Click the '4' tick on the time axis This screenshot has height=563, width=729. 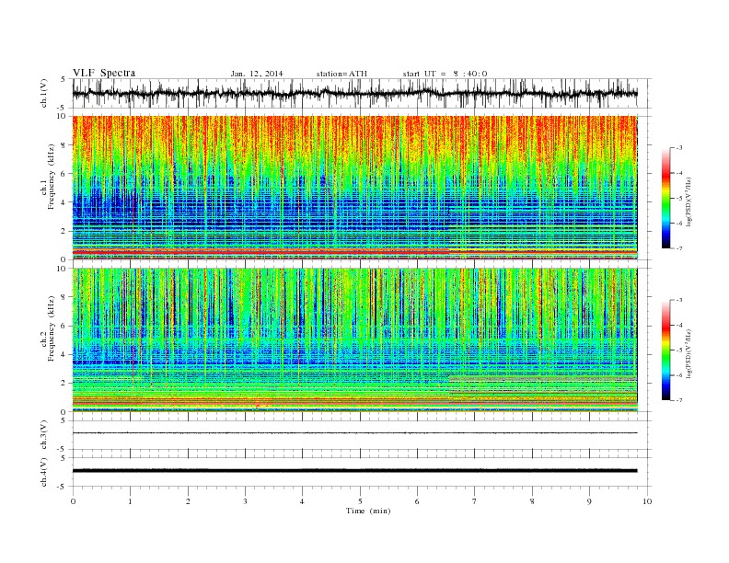(302, 501)
